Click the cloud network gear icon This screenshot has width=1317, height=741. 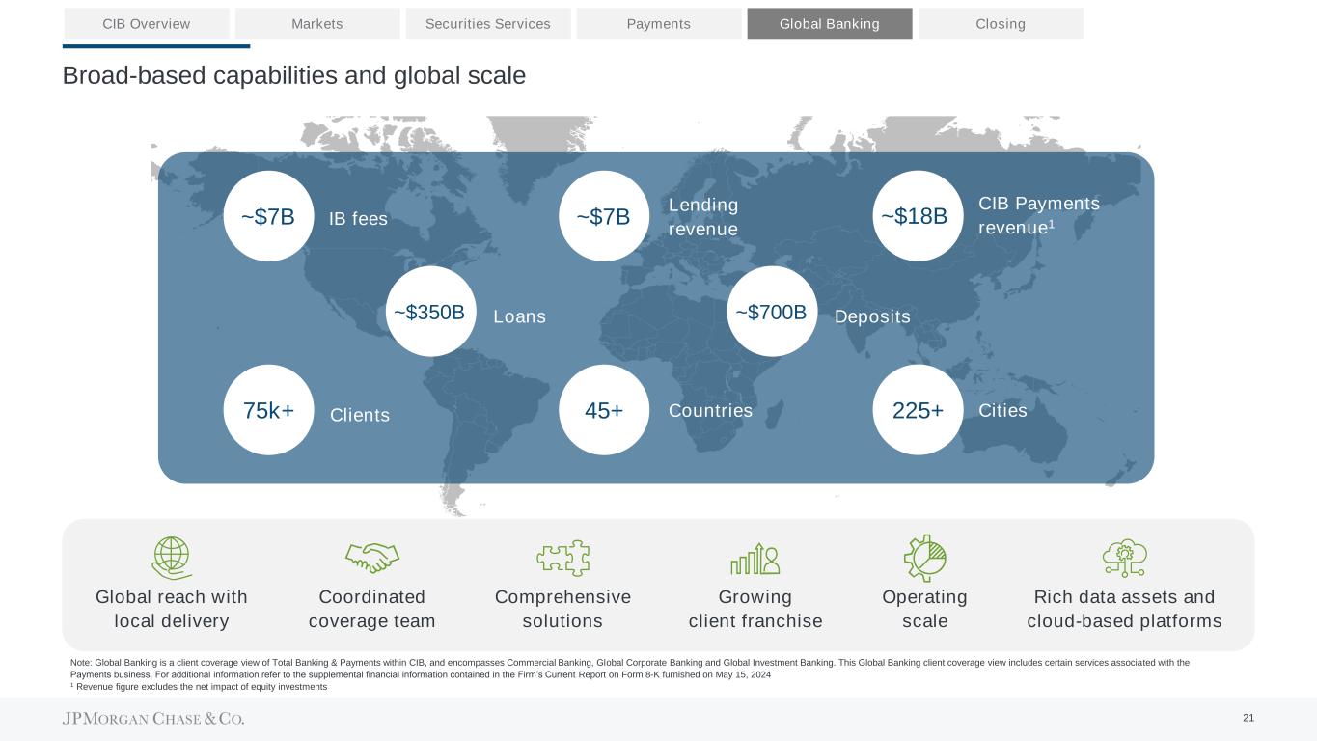(1124, 557)
